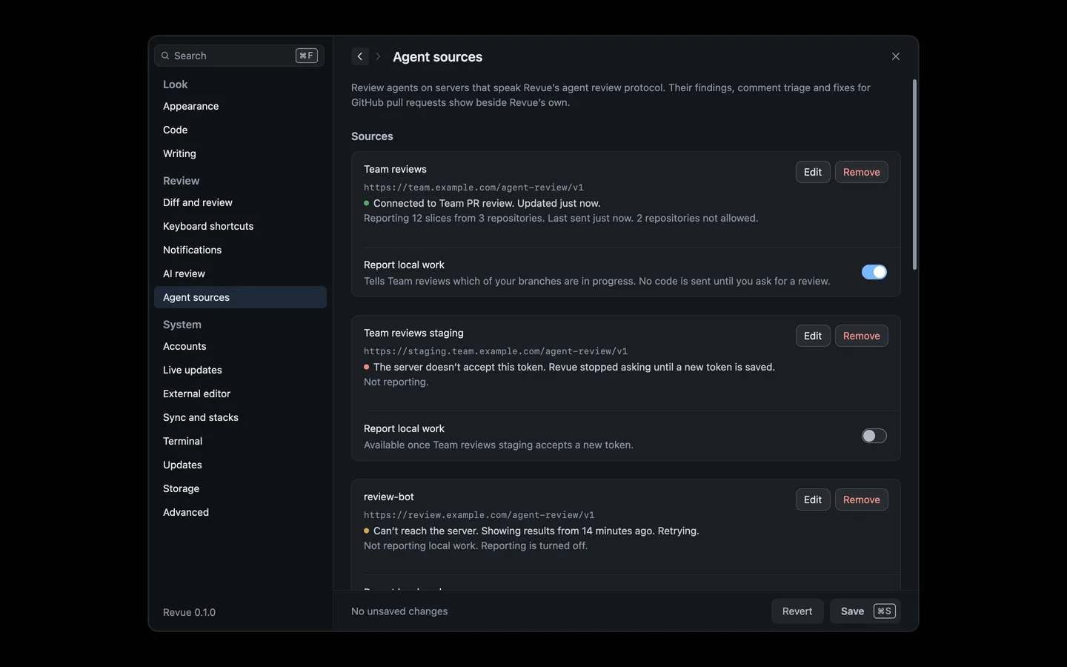Open Appearance settings
The height and width of the screenshot is (667, 1067).
(240, 106)
